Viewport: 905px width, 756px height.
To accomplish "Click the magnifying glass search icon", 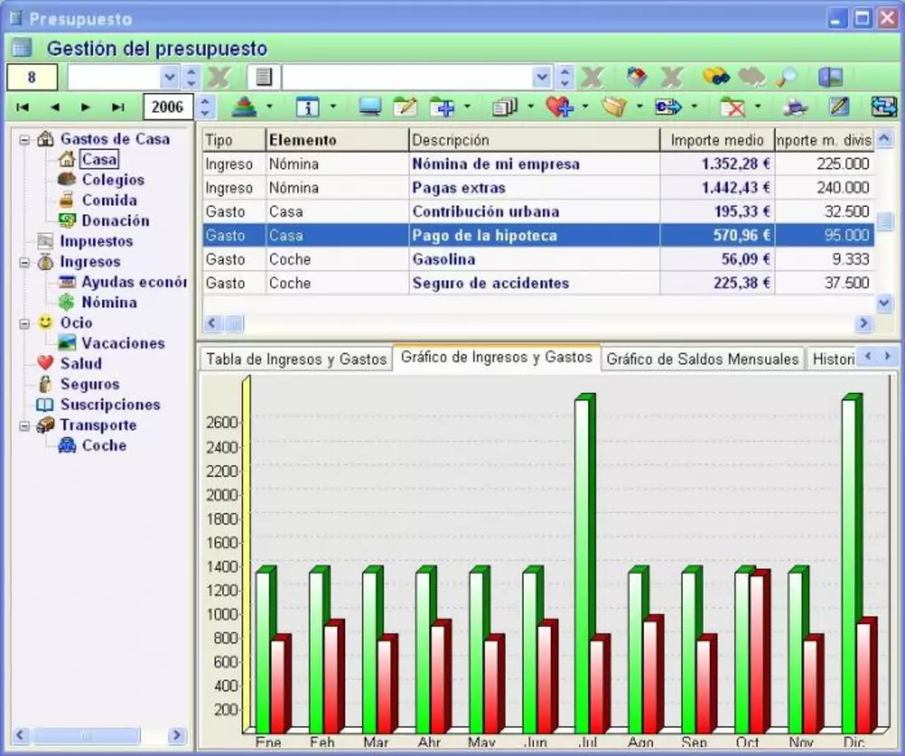I will 785,78.
